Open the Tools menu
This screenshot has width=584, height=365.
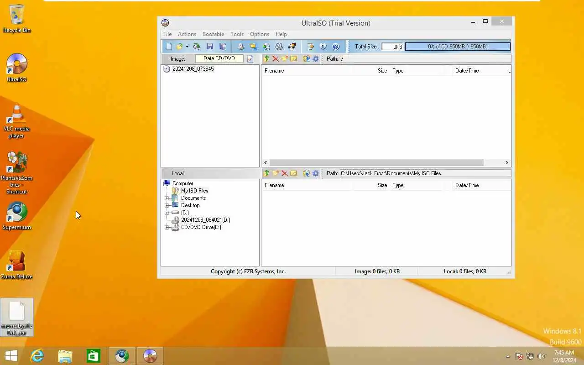click(x=237, y=34)
